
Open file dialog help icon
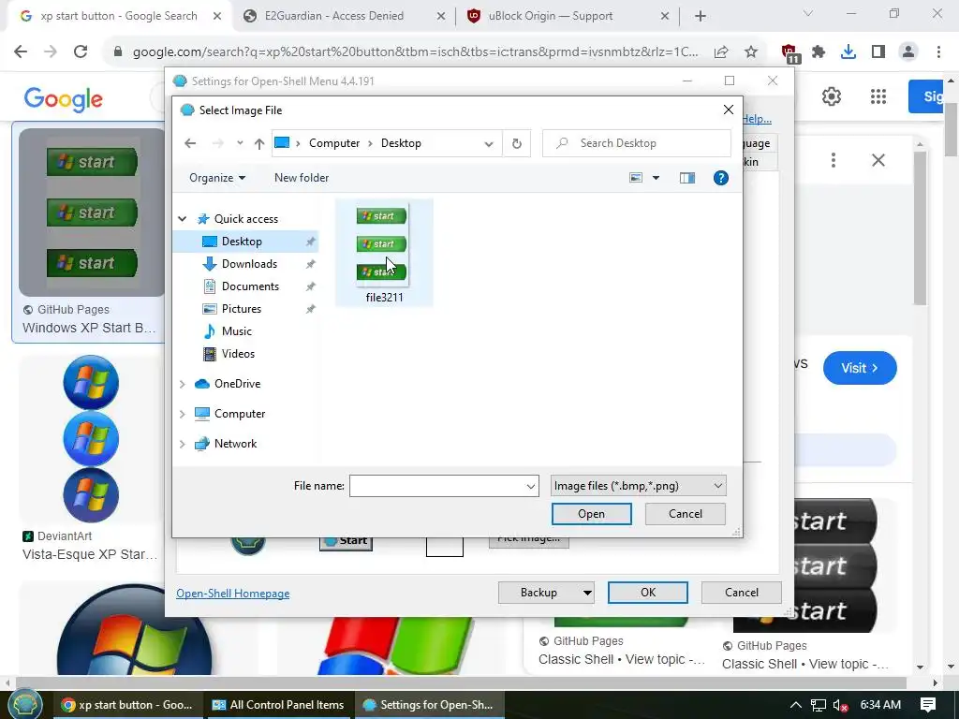721,178
